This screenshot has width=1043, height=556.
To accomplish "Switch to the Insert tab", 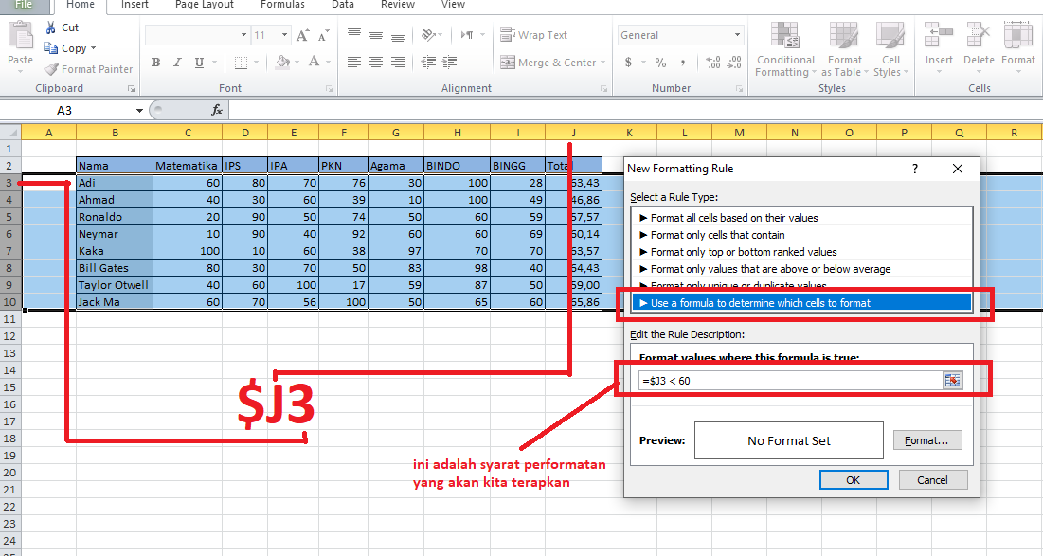I will tap(135, 5).
